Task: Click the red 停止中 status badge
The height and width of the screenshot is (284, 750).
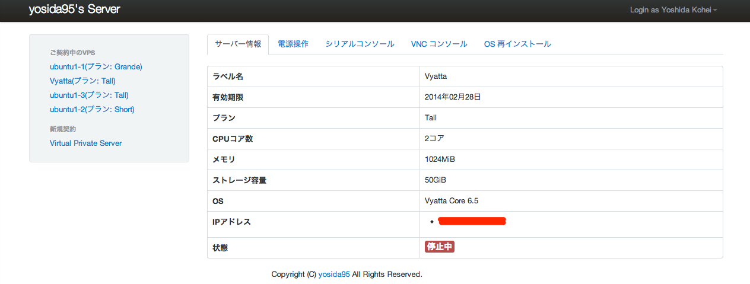Action: [x=439, y=247]
